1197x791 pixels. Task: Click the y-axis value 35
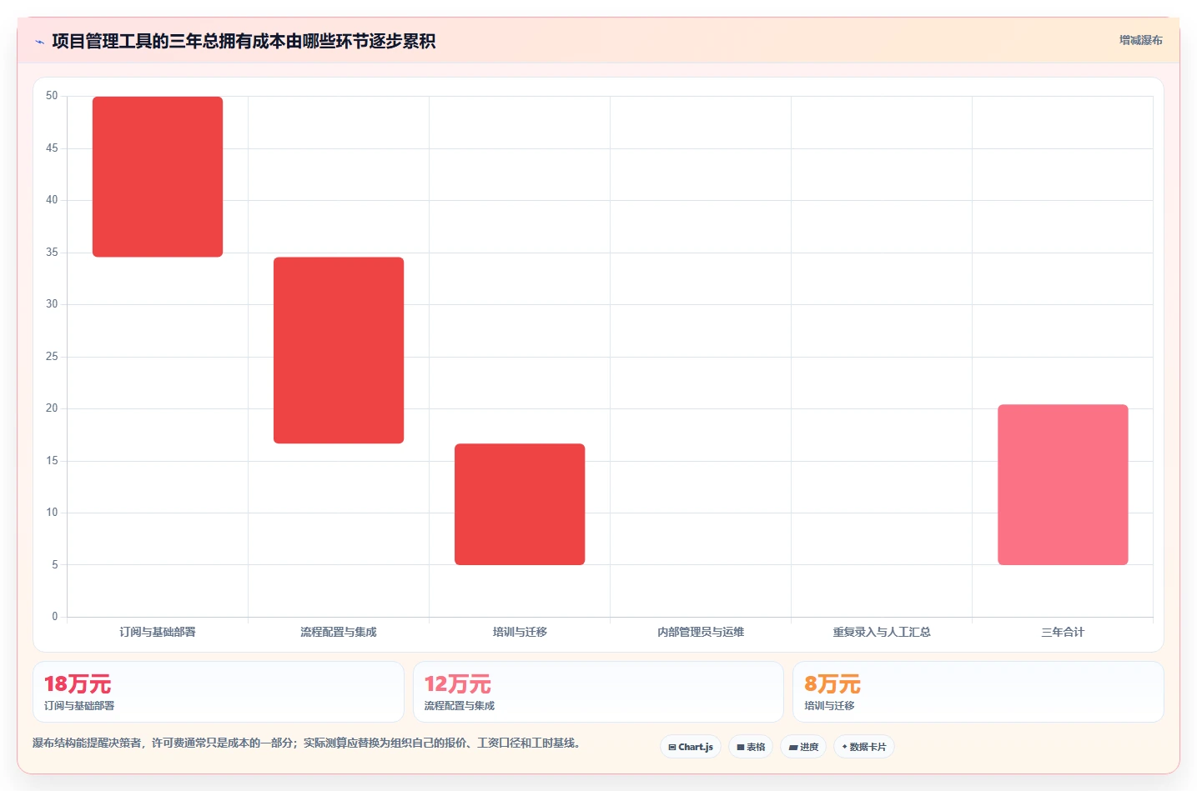coord(52,253)
